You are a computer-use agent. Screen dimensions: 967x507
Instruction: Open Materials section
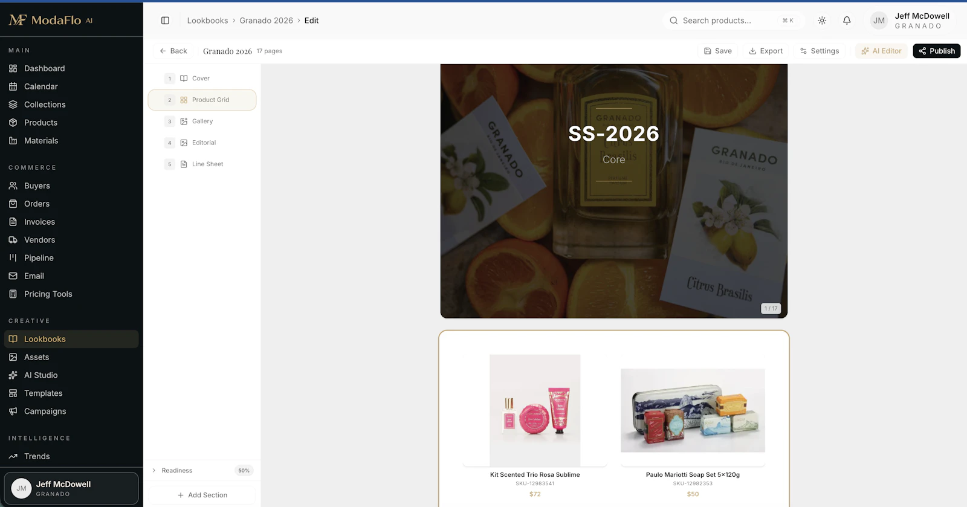pos(71,141)
